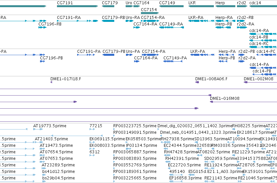This screenshot has height=183, width=277.
Task: Click the r2d2-PA protein label
Action: pyautogui.click(x=247, y=58)
